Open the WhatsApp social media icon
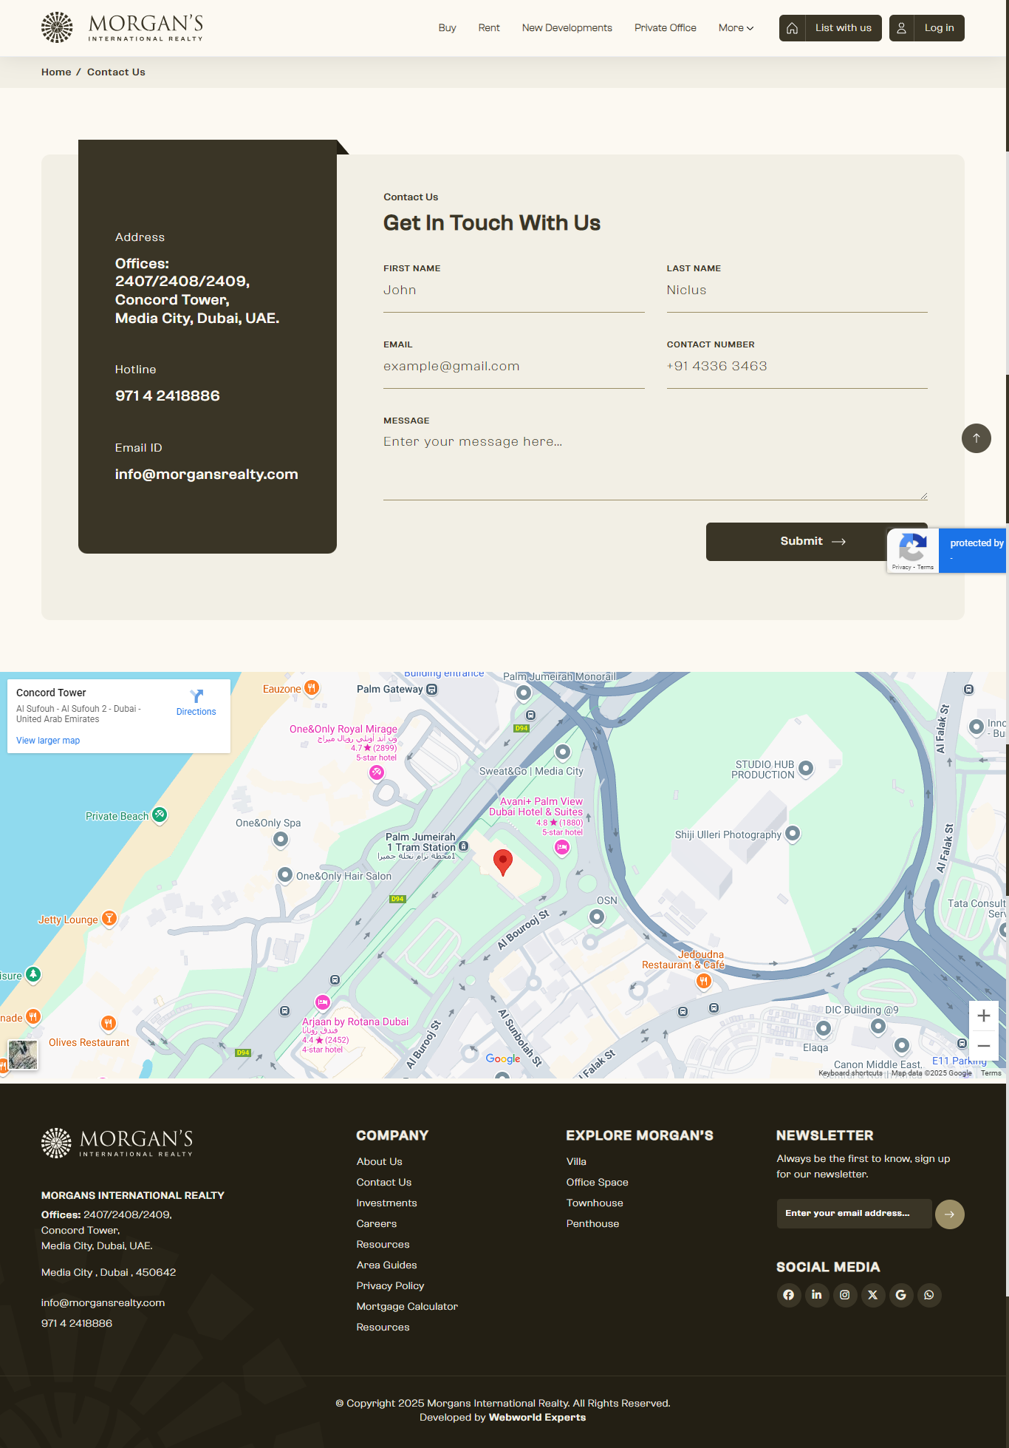Screen dimensions: 1009x1448 point(929,1295)
